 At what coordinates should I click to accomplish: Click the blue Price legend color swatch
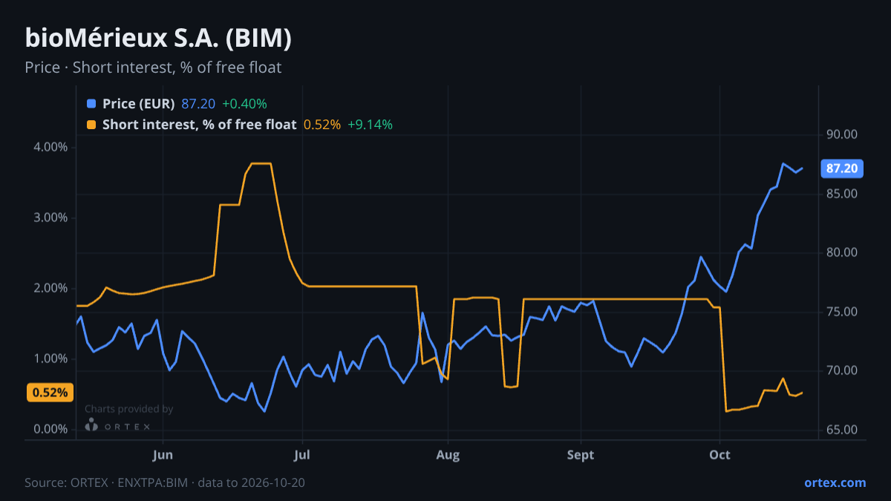[91, 104]
